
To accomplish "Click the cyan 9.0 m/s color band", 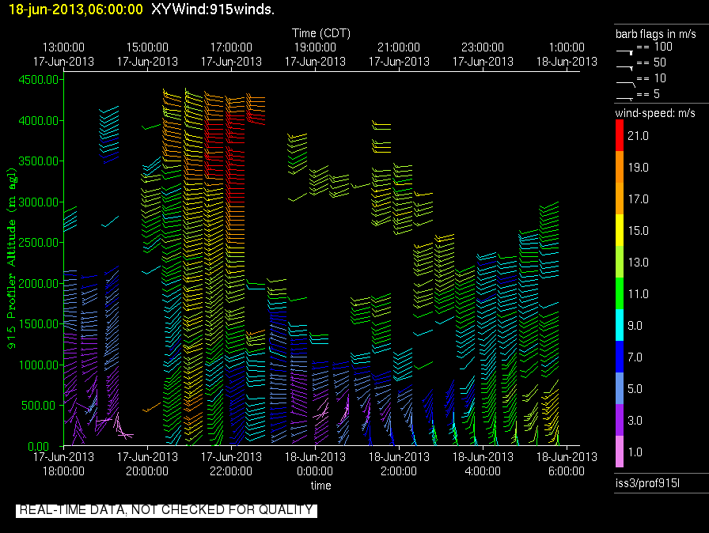I will point(620,325).
